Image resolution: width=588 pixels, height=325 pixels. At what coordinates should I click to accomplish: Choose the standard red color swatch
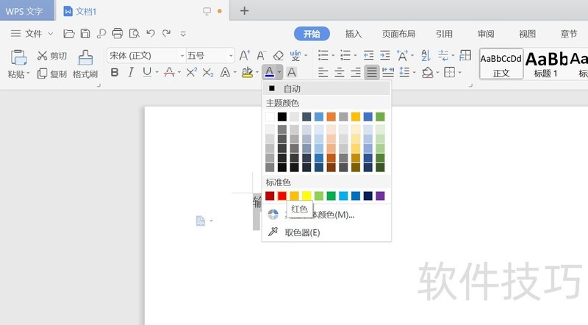pyautogui.click(x=282, y=196)
